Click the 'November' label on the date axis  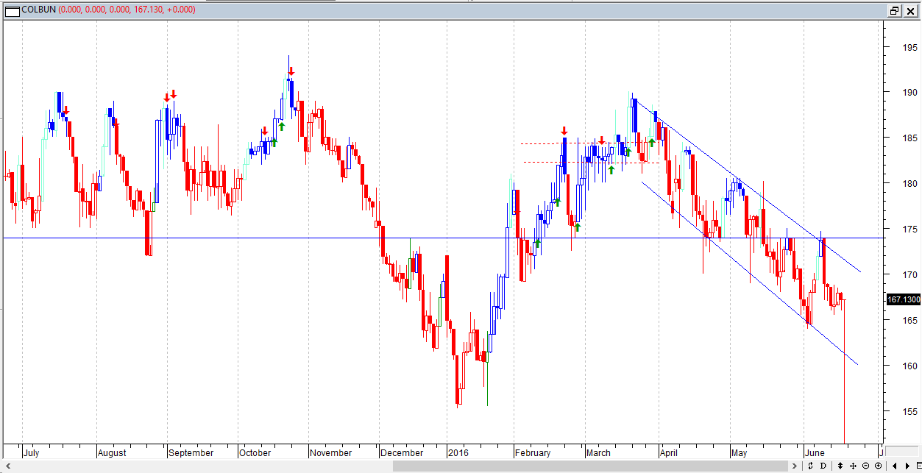pyautogui.click(x=331, y=452)
